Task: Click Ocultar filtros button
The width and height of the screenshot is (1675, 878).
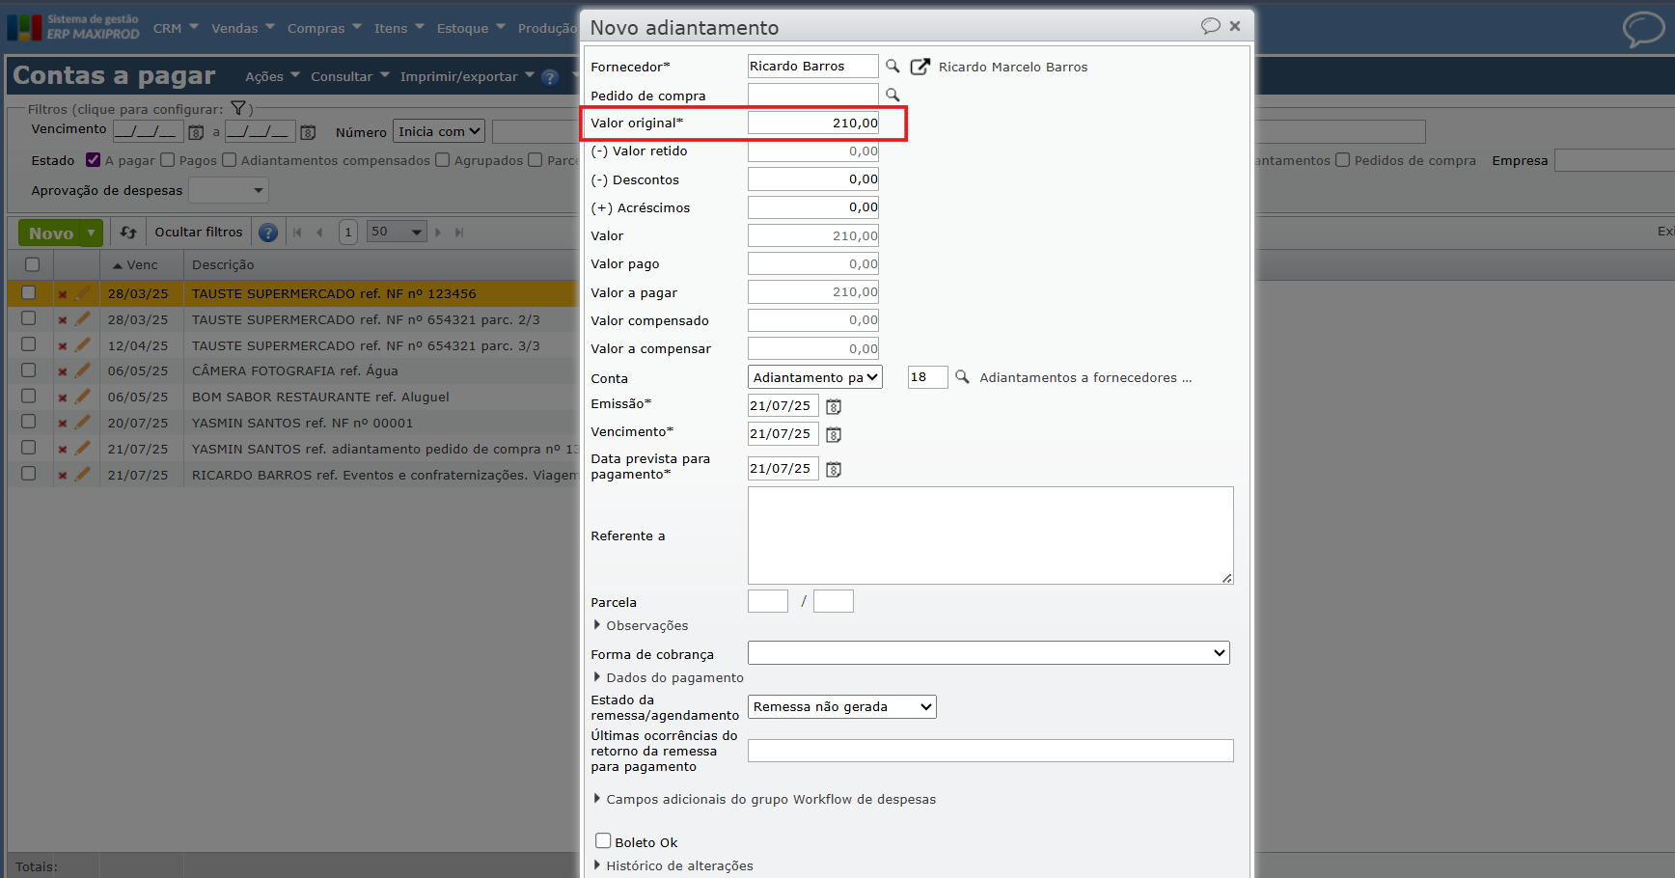Action: click(199, 233)
